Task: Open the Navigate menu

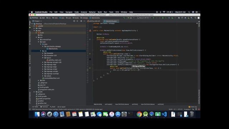Action: click(69, 12)
